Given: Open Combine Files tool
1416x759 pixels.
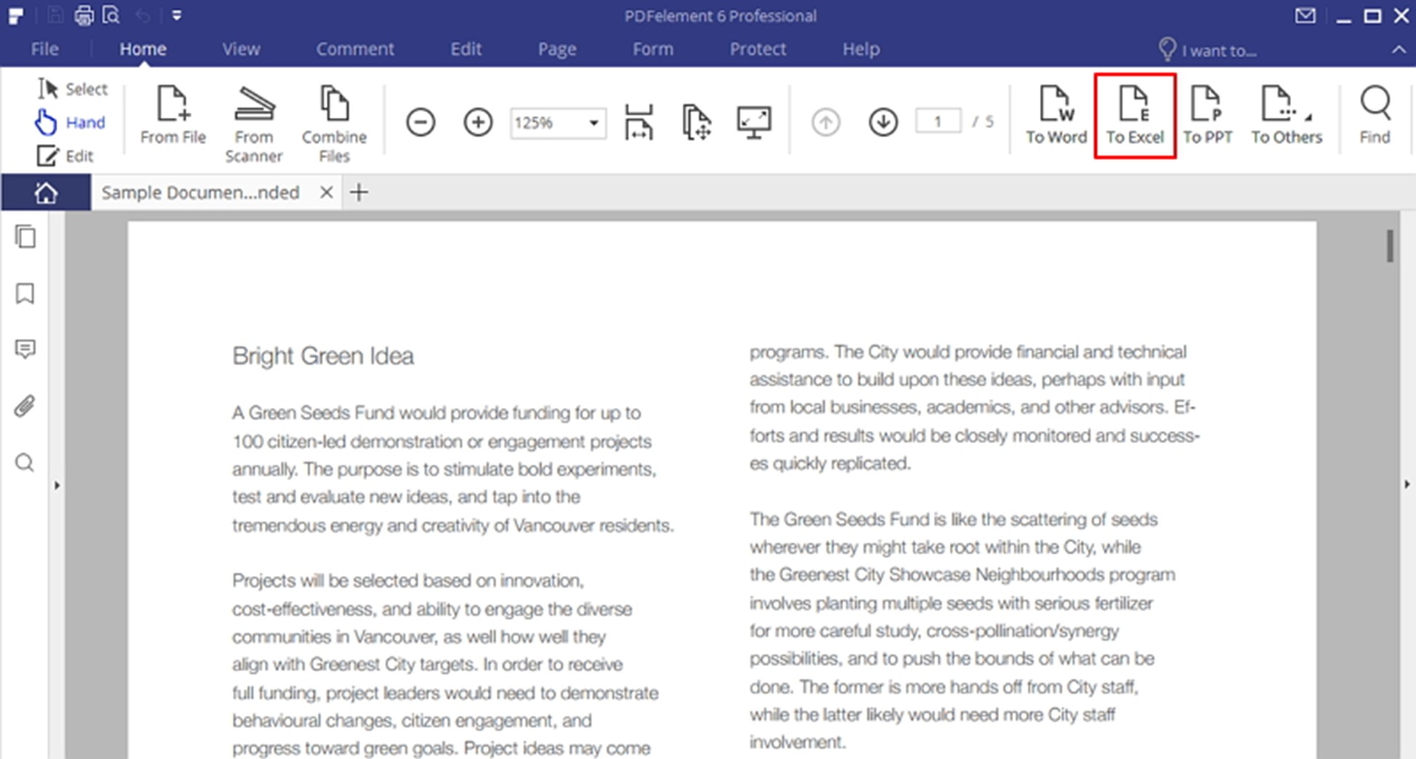Looking at the screenshot, I should pos(334,124).
